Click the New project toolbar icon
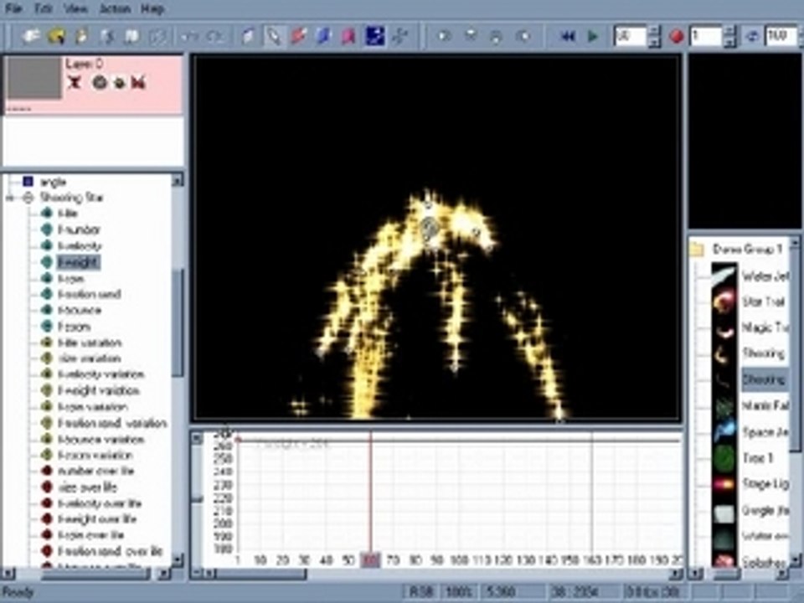 coord(31,36)
